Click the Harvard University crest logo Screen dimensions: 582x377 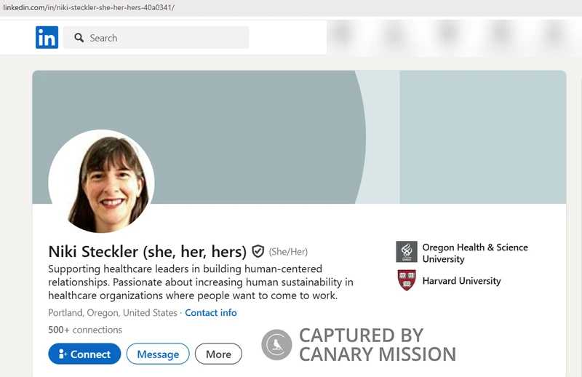[x=407, y=280]
